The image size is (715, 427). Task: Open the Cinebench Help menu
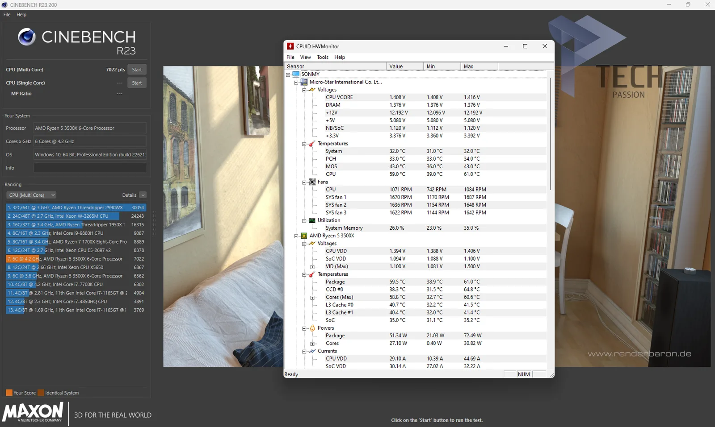tap(21, 15)
